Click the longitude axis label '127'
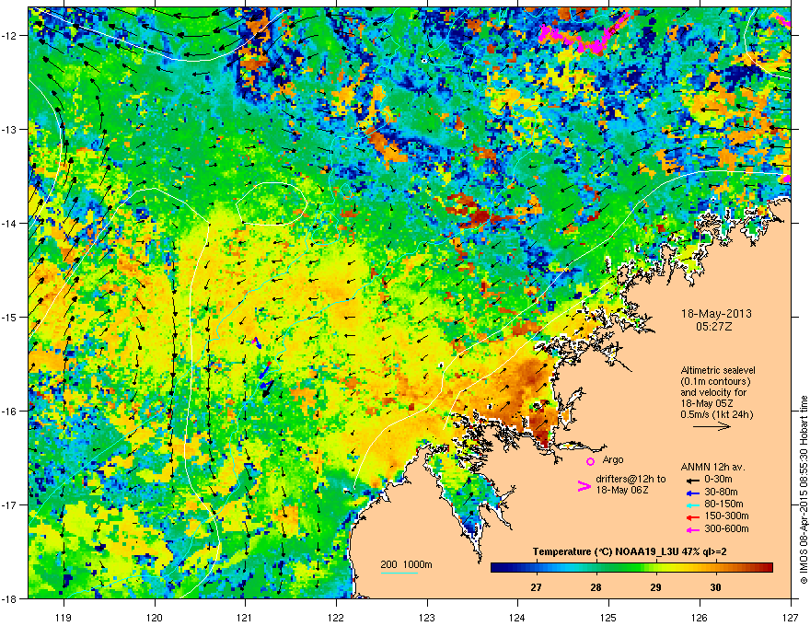This screenshot has height=626, width=810. [791, 617]
